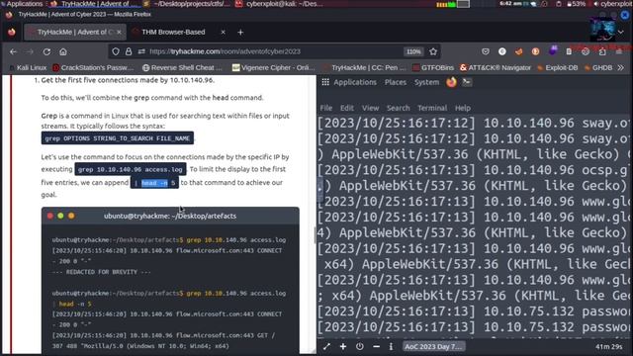Show more bookmarks with double chevron
The image size is (633, 356).
coord(621,67)
